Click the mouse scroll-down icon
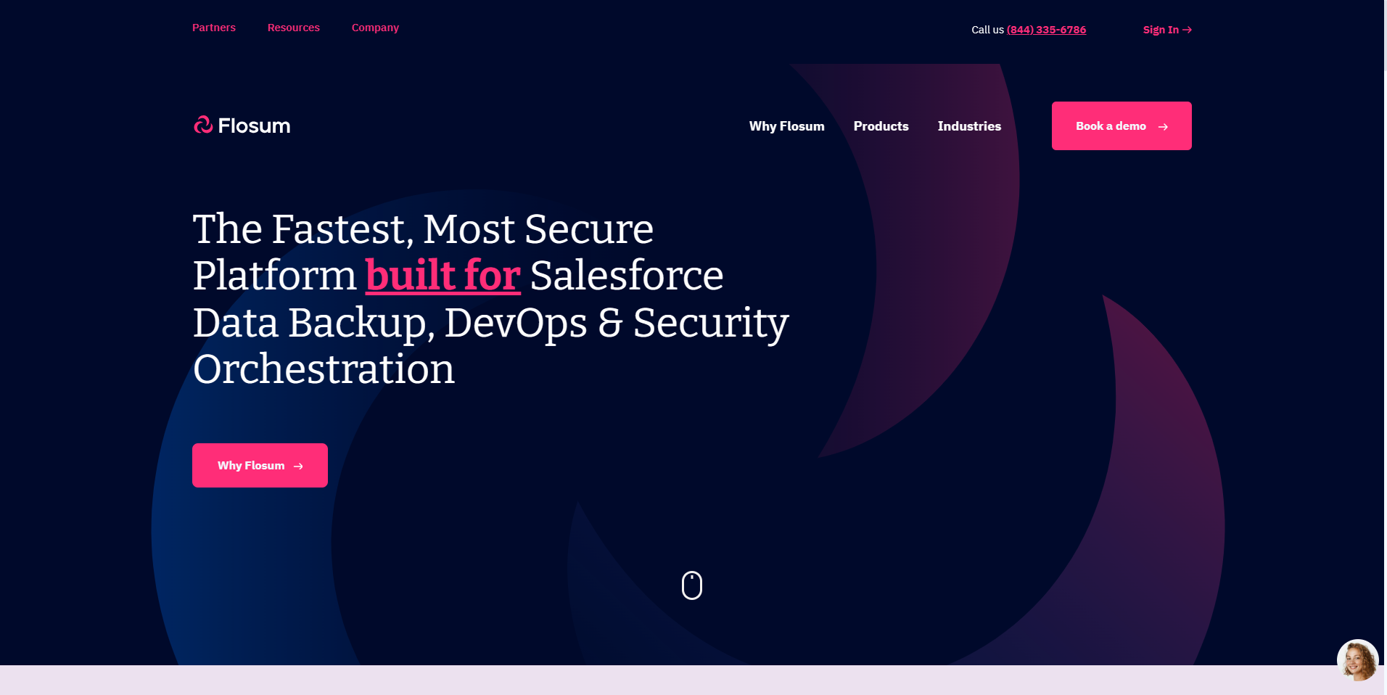The image size is (1387, 695). [x=692, y=585]
